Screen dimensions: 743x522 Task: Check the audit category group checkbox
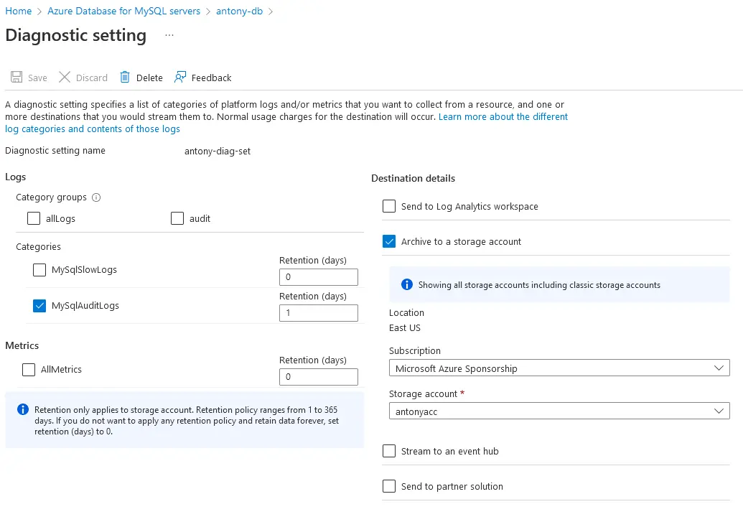coord(177,218)
